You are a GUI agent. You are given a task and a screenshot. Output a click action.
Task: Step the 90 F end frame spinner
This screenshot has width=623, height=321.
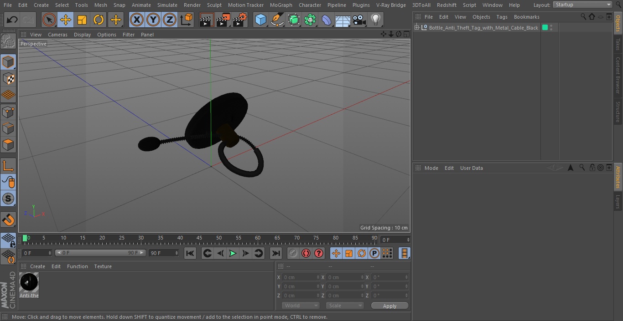click(177, 253)
